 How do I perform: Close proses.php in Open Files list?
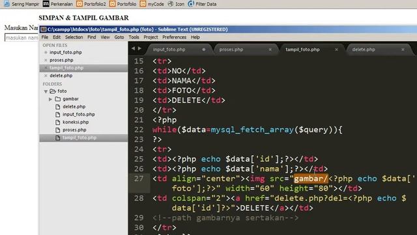click(x=46, y=60)
